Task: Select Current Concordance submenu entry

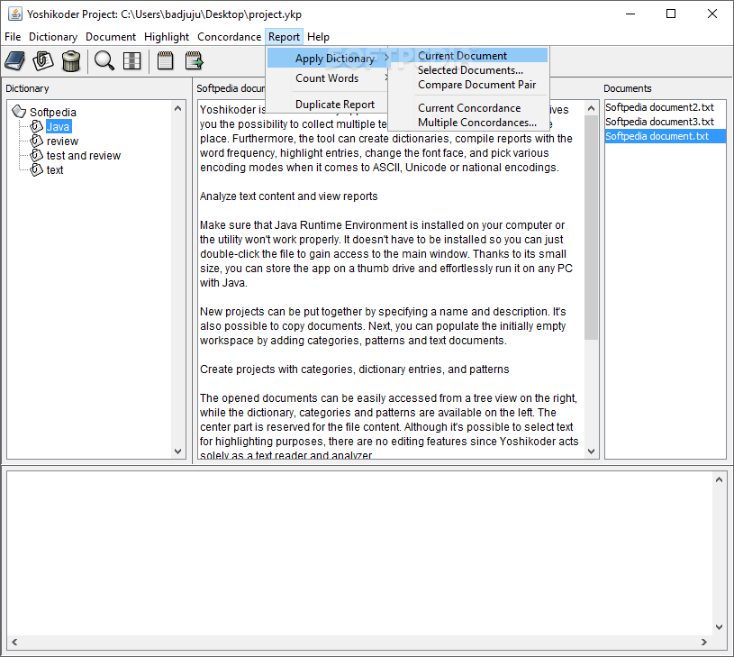Action: pos(468,108)
